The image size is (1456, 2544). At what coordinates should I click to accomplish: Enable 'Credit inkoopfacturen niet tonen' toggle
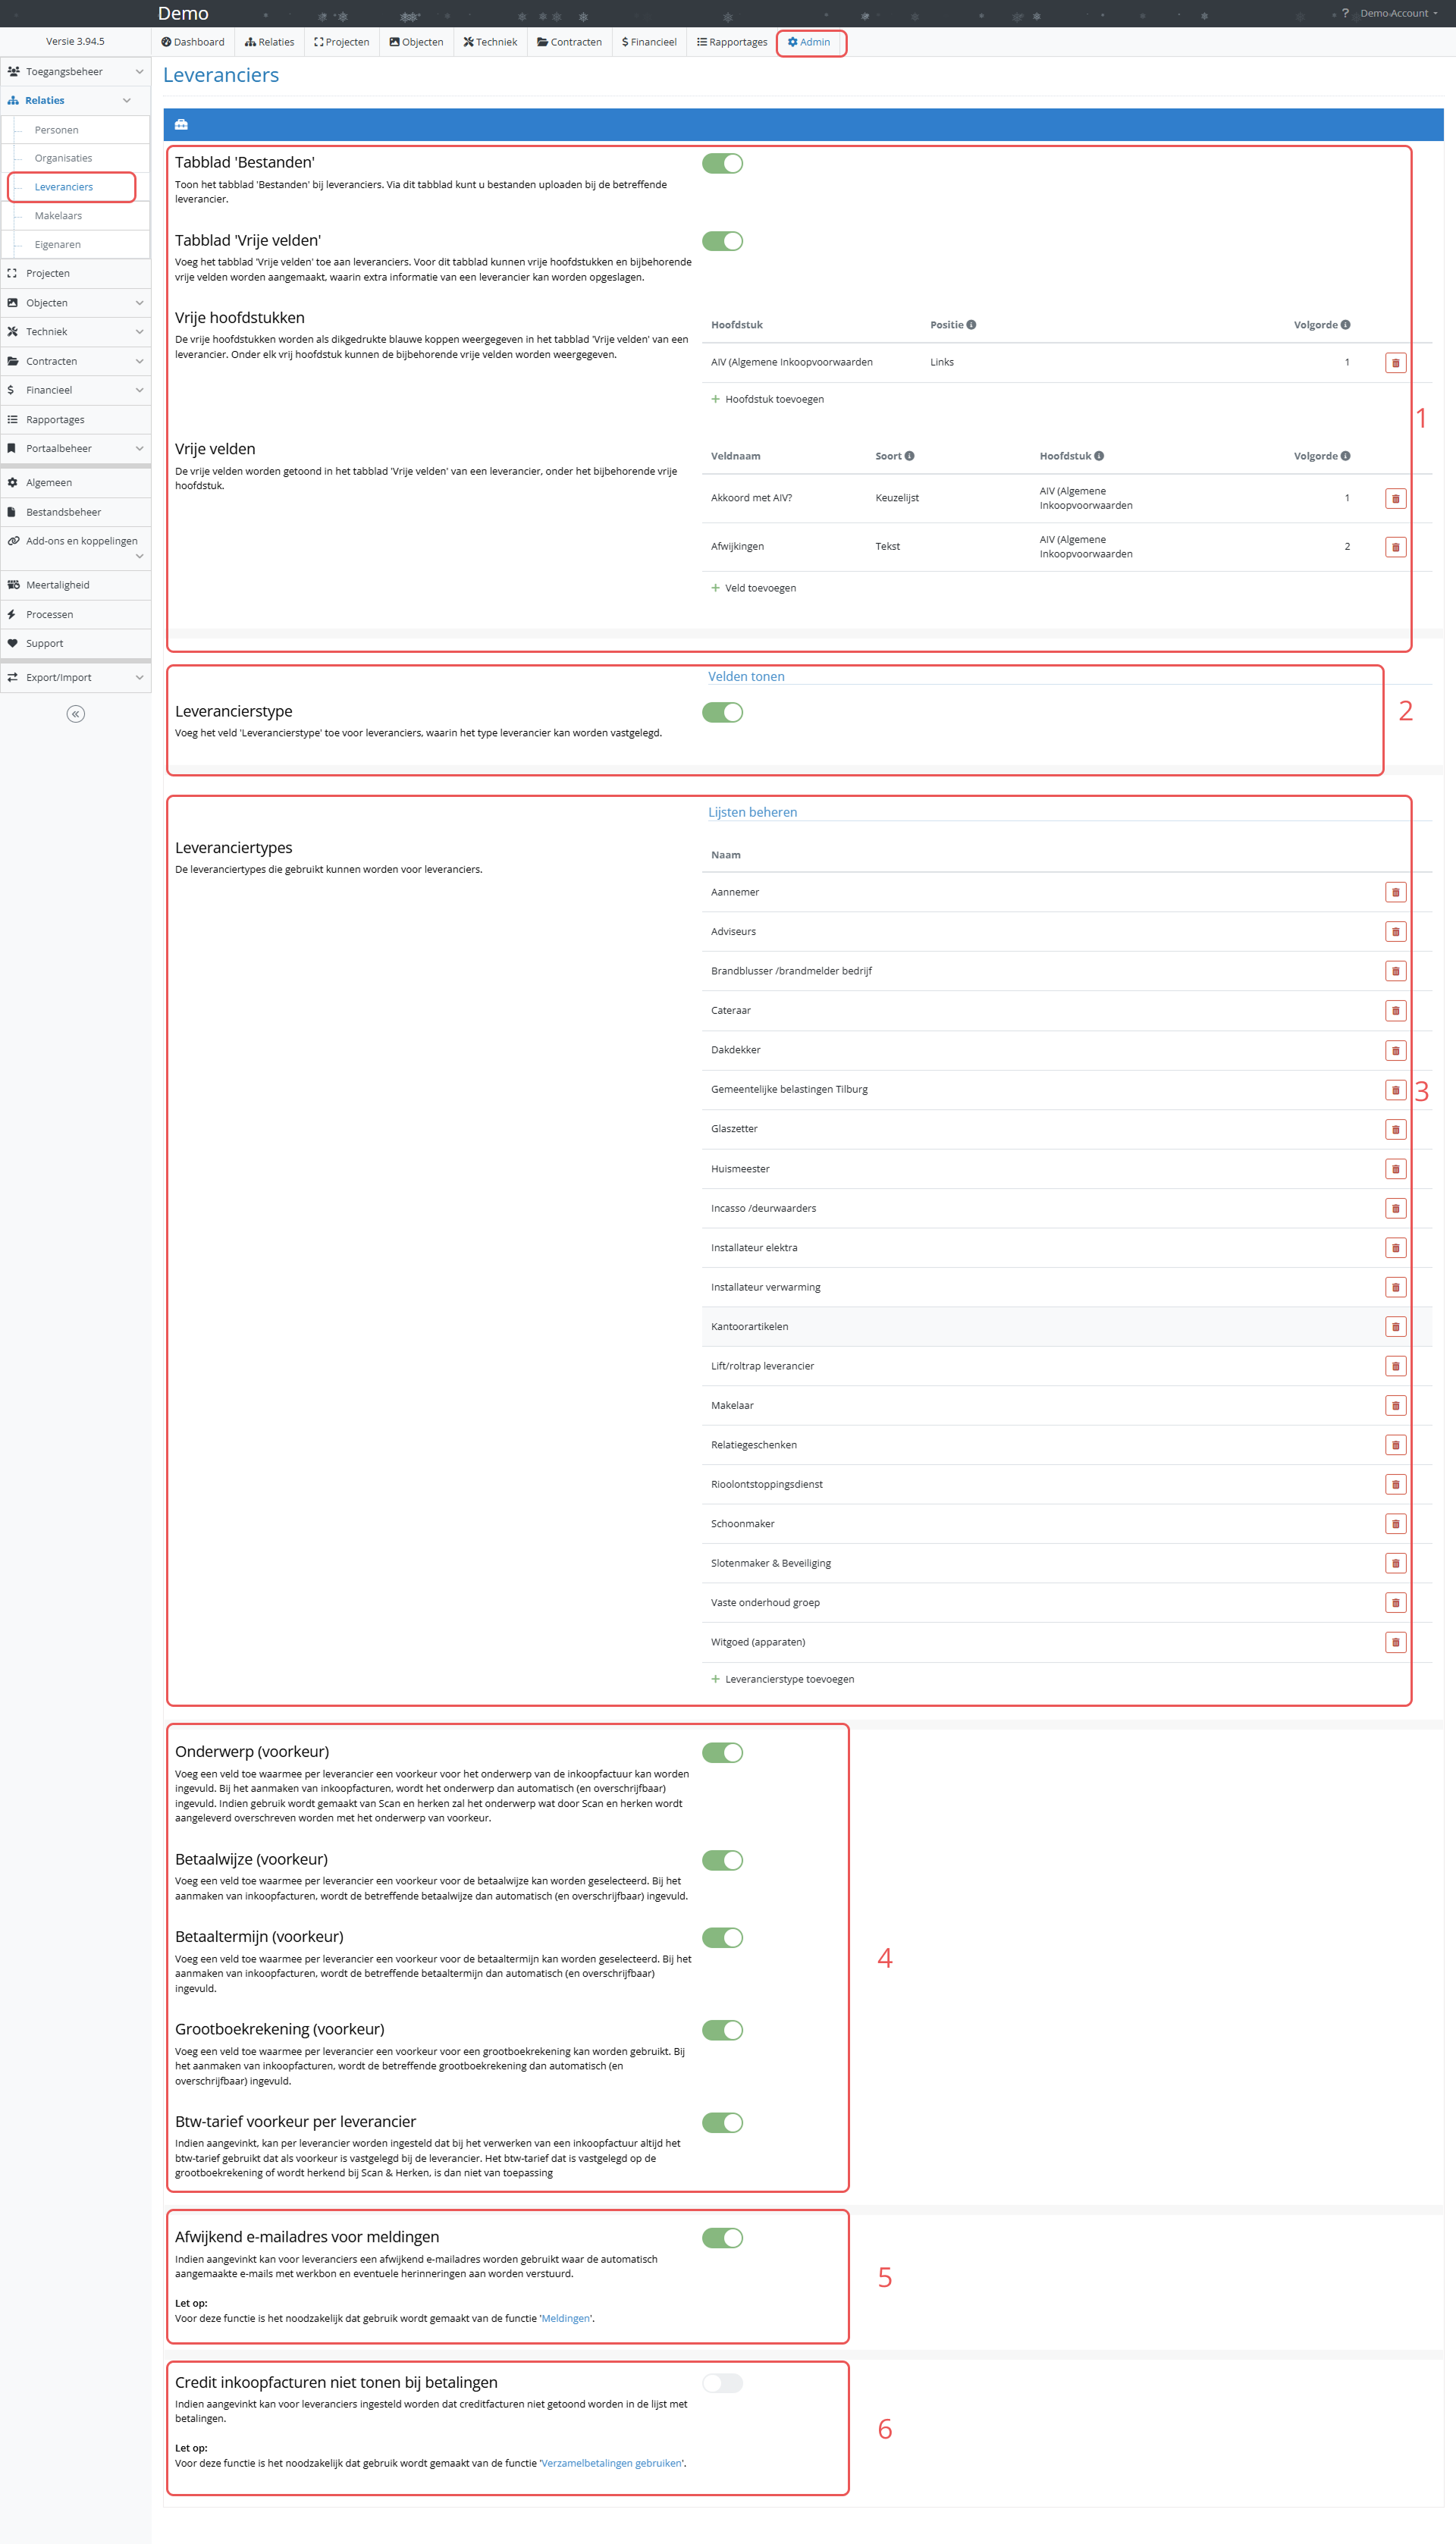[x=722, y=2383]
